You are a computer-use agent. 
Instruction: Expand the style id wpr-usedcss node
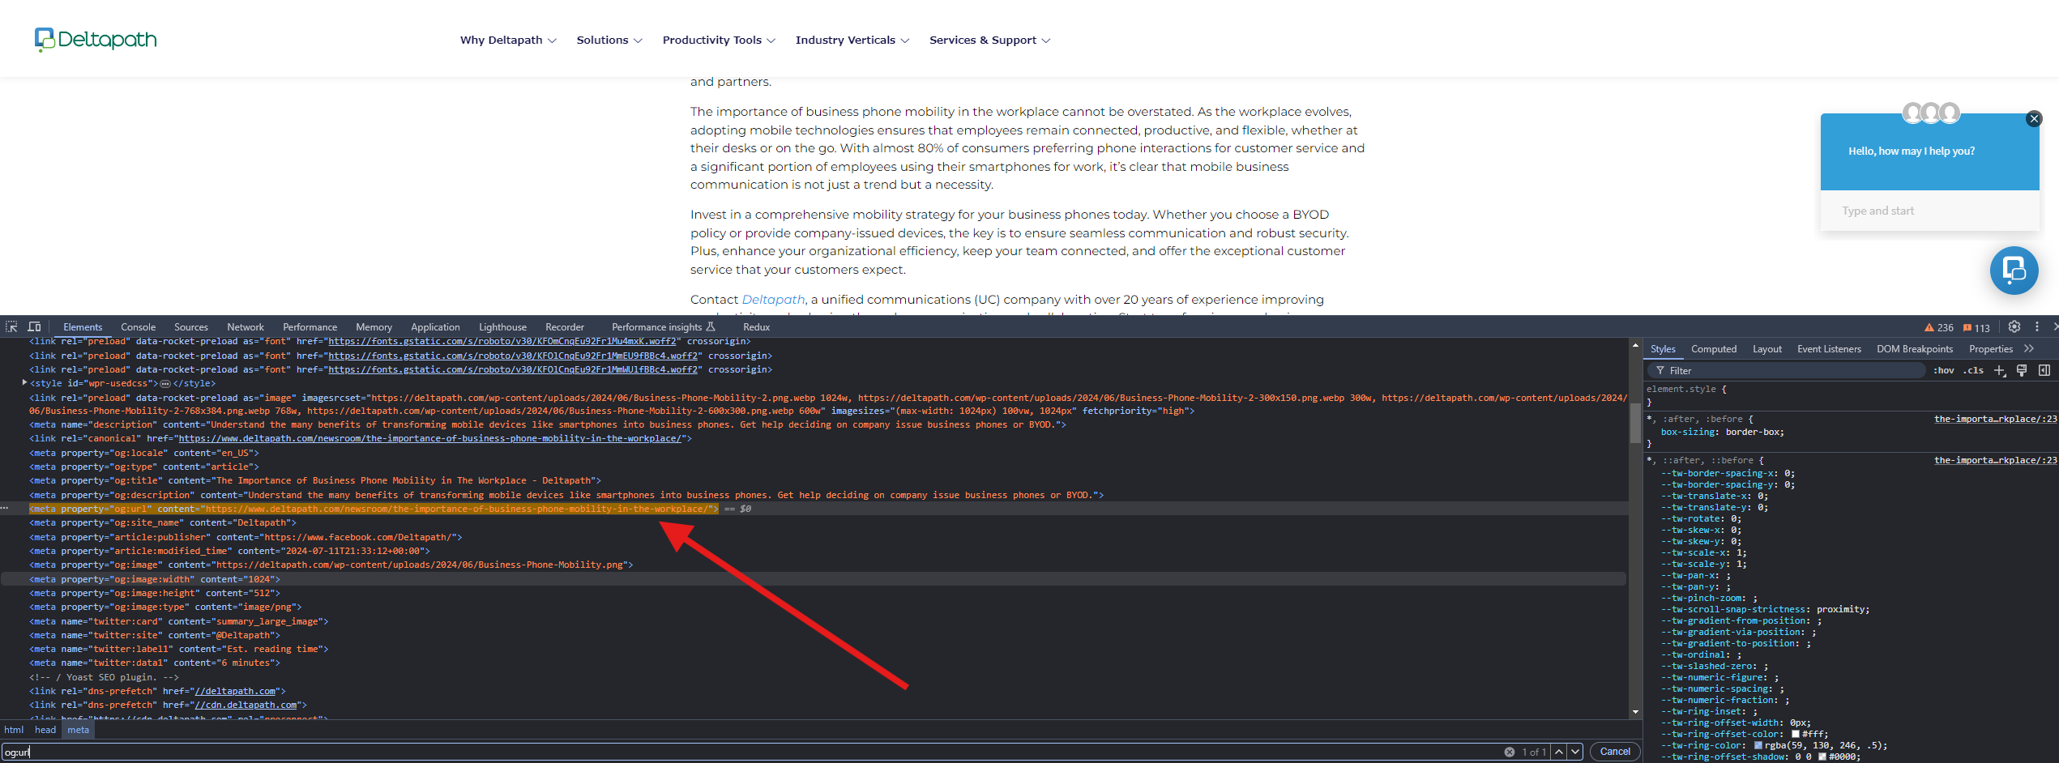pos(24,382)
